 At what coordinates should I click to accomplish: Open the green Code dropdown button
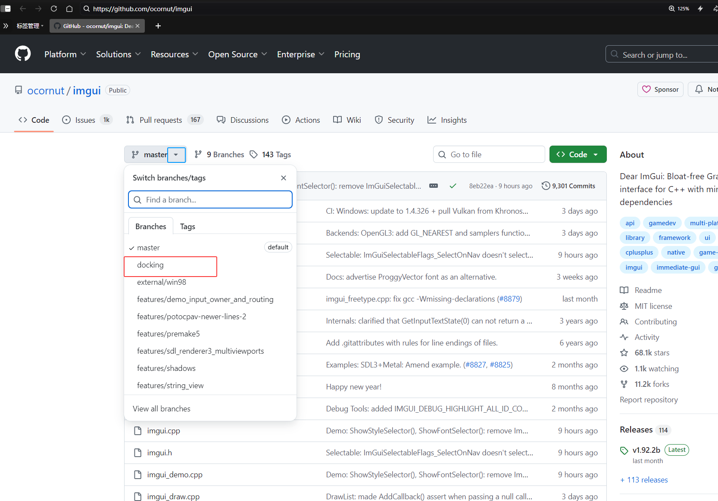[x=578, y=154]
